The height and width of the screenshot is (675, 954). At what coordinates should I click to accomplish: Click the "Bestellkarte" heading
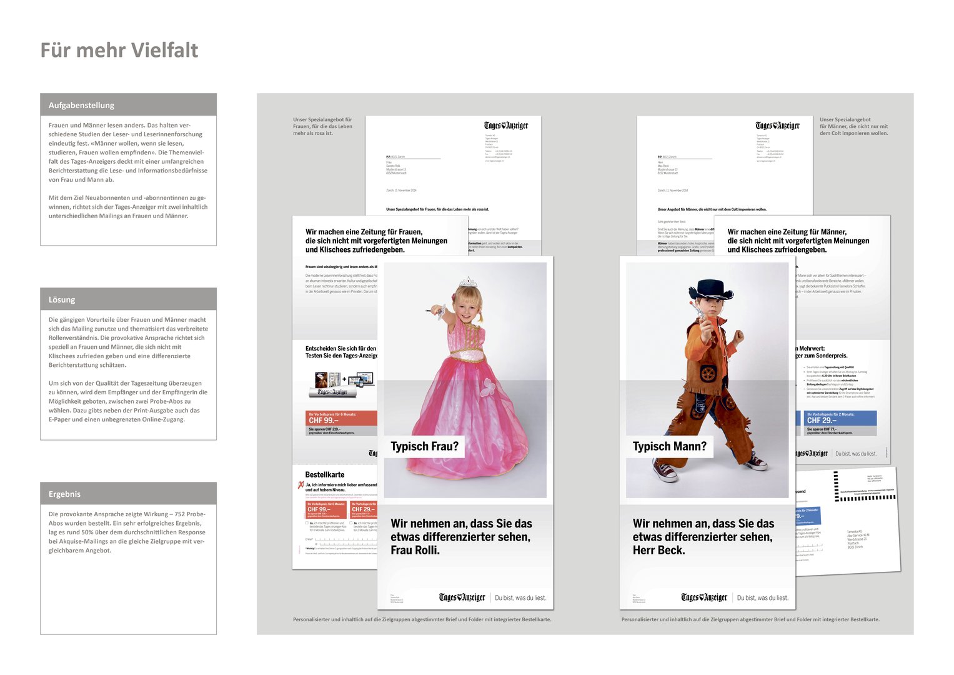tap(325, 475)
